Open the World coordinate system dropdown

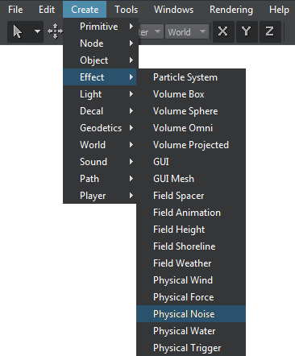(x=187, y=32)
